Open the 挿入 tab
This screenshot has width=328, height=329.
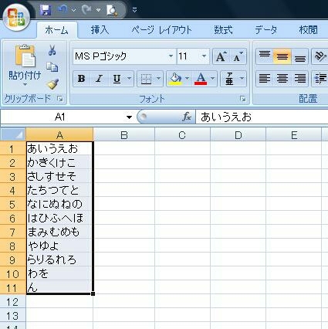tap(100, 30)
